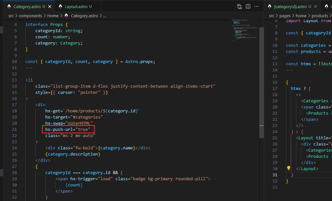Click 'const htmx' line in right editor
This screenshot has width=332, height=201.
[x=309, y=64]
